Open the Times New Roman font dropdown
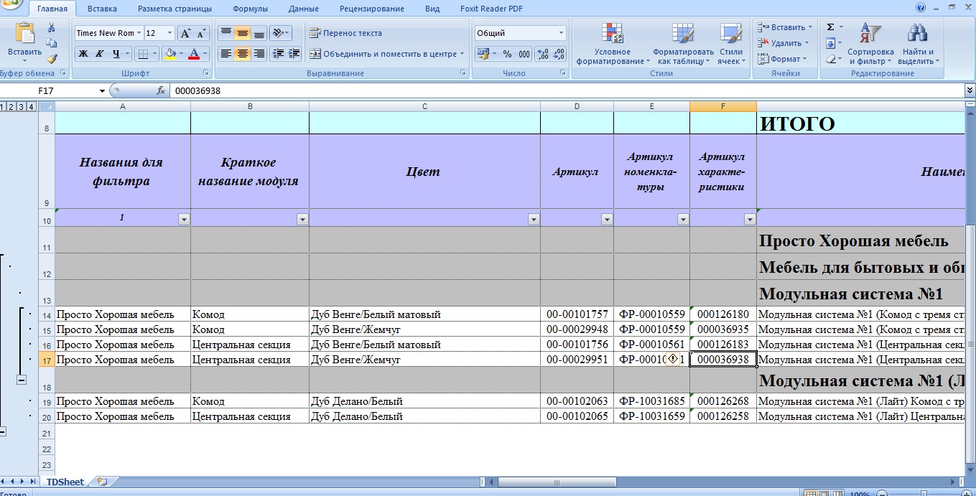The image size is (976, 496). [x=139, y=33]
